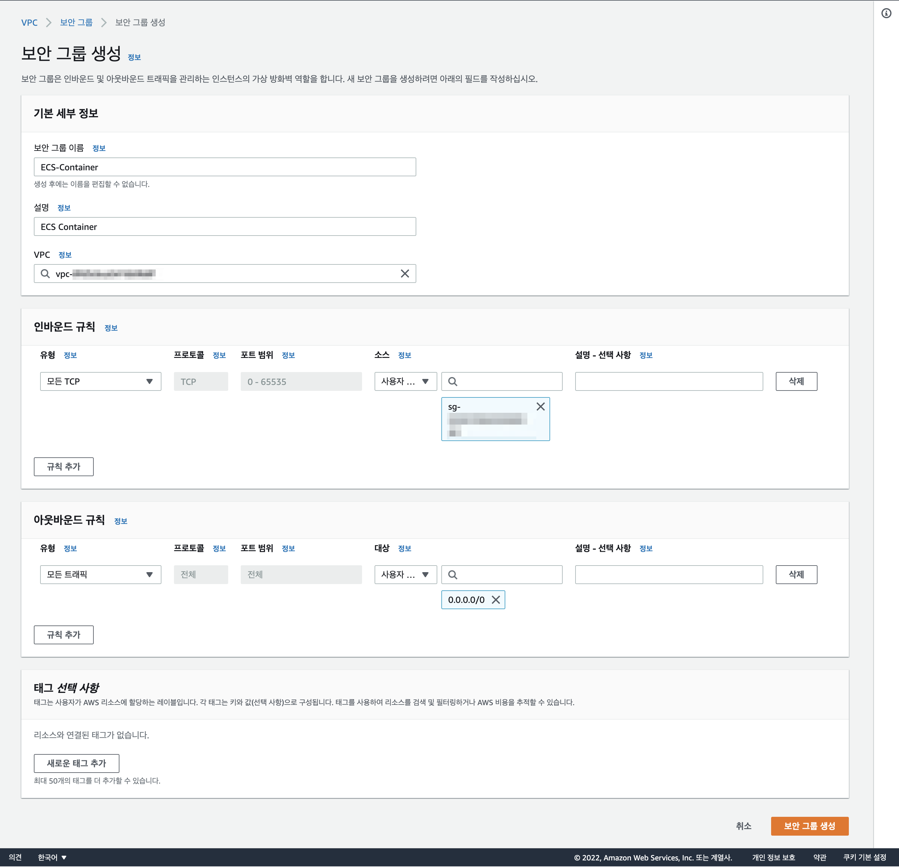The image size is (899, 867).
Task: Remove the sg- source chip in inbound rule
Action: pos(540,407)
